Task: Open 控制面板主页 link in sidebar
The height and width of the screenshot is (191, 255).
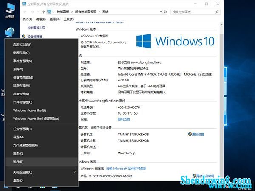Action: point(36,28)
